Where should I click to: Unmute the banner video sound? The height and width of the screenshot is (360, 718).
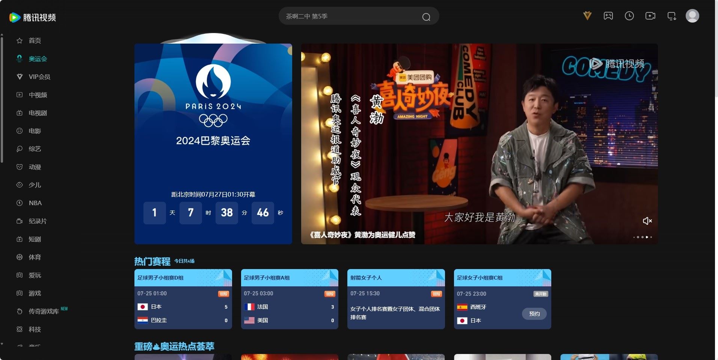(x=647, y=221)
